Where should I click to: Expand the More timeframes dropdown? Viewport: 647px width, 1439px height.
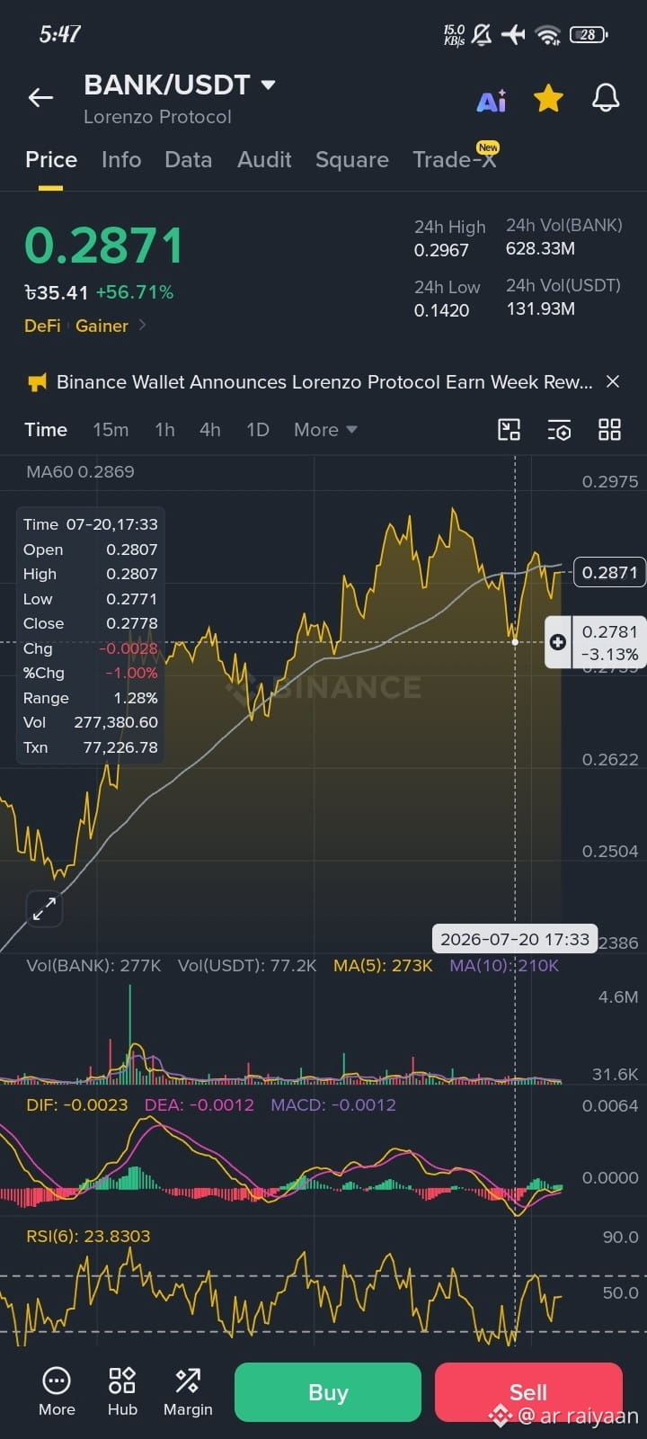[x=325, y=430]
